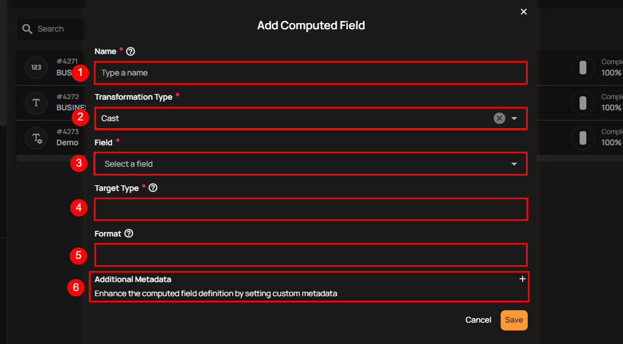Image resolution: width=623 pixels, height=344 pixels.
Task: Click the computed text icon for Demo
Action: tap(36, 137)
